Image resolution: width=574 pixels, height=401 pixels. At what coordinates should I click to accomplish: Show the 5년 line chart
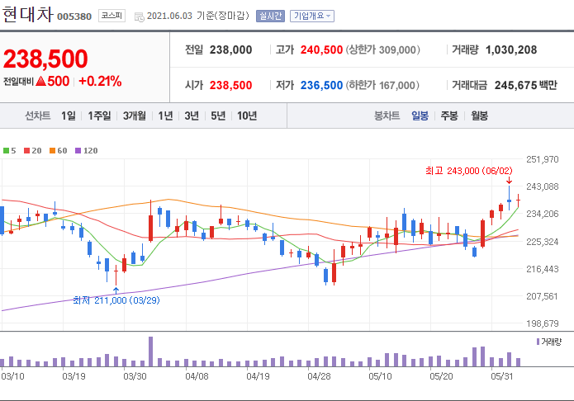[218, 116]
